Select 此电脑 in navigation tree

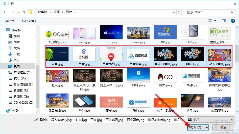pyautogui.click(x=13, y=30)
